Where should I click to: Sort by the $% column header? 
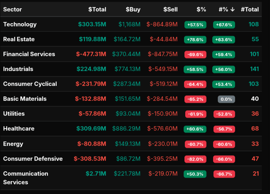pos(201,9)
